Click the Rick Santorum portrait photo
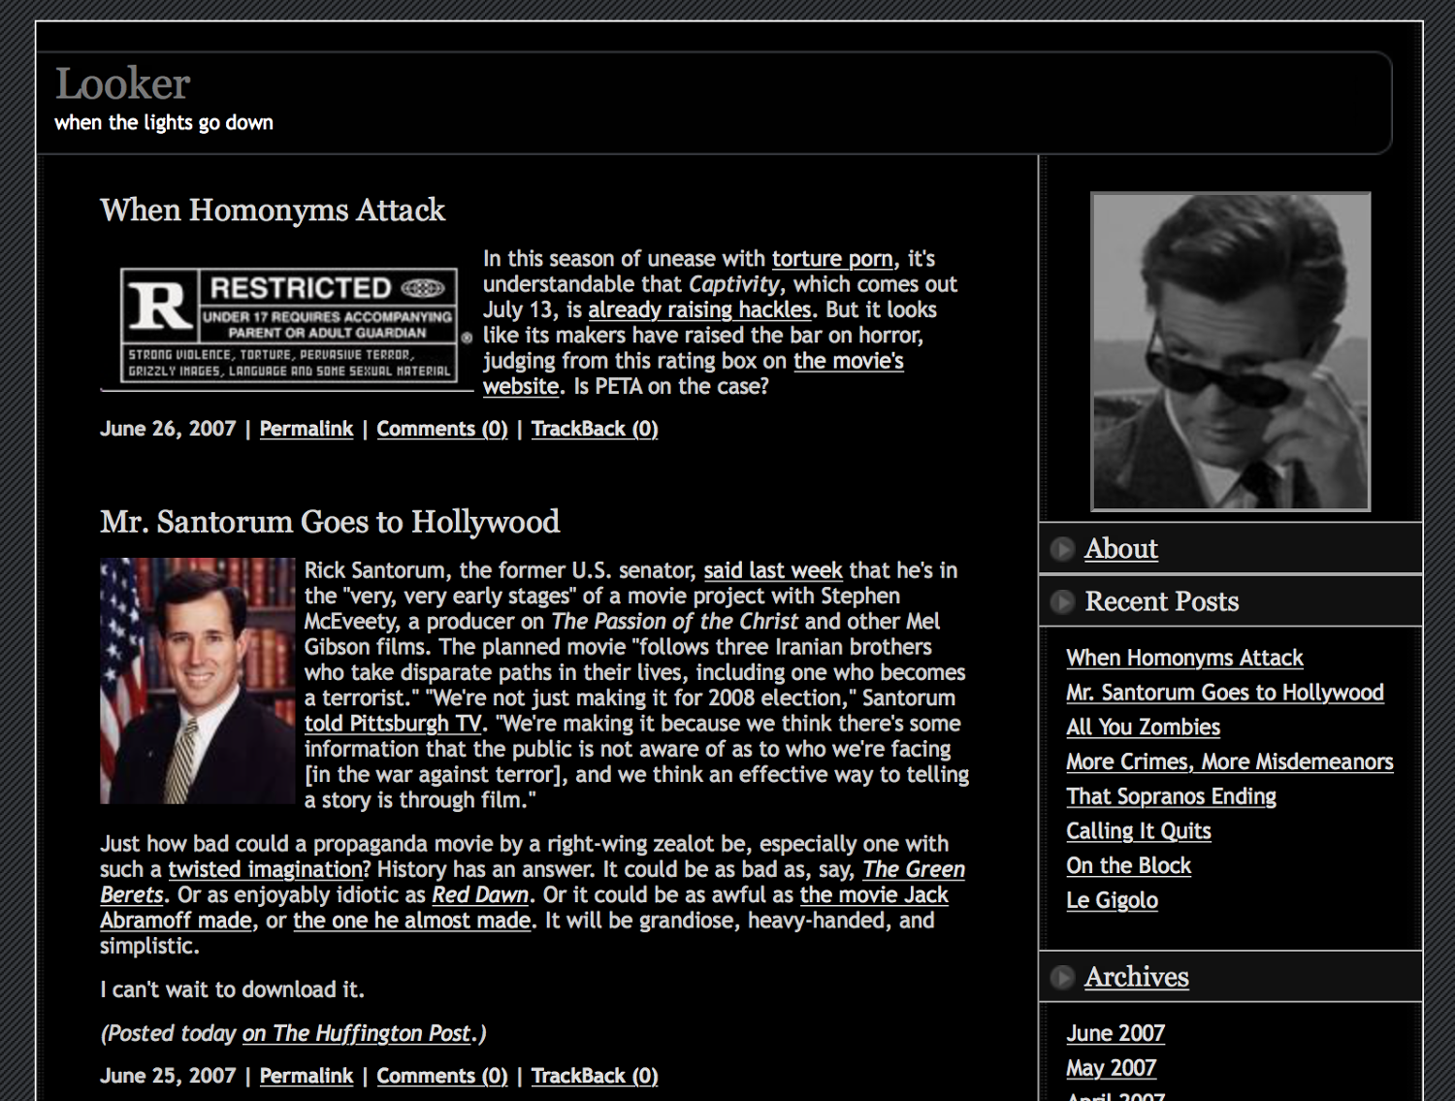This screenshot has width=1455, height=1101. [198, 681]
